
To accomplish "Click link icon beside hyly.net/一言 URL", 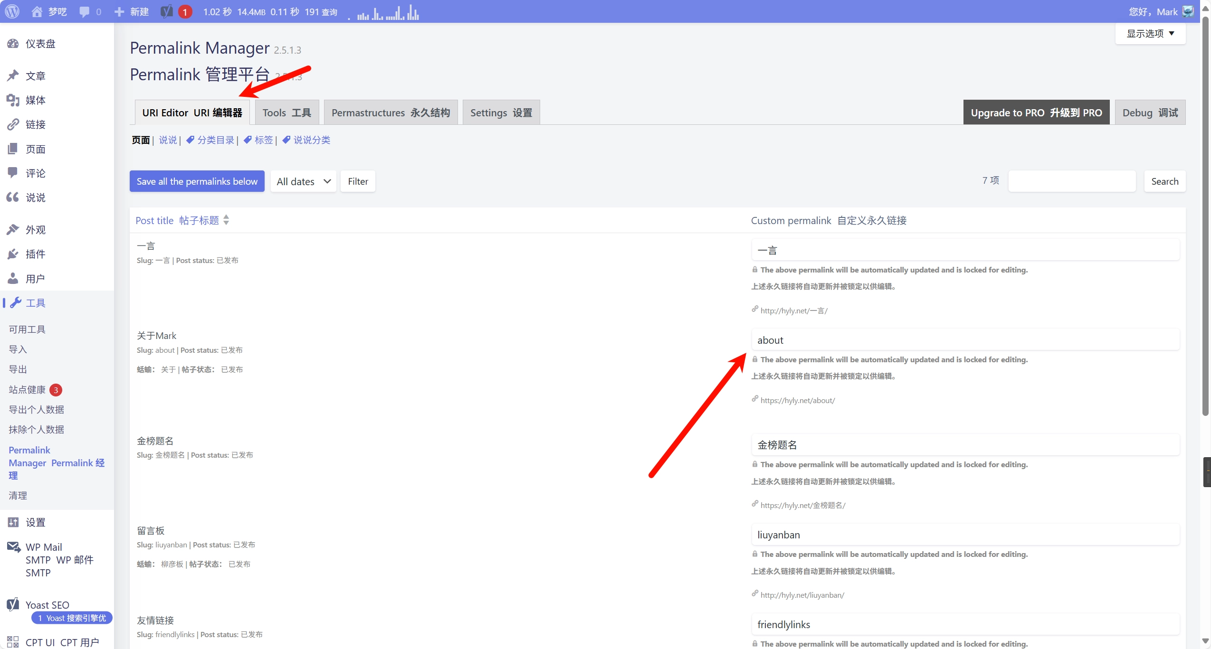I will [754, 309].
